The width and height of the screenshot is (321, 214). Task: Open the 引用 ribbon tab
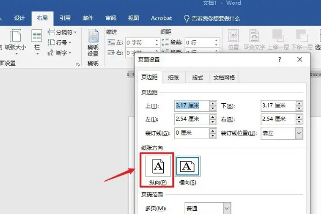(65, 18)
